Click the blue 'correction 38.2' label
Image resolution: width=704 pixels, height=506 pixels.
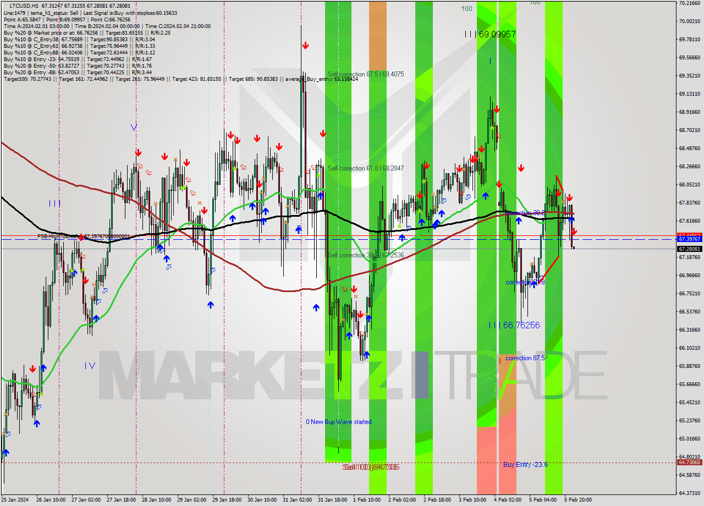525,212
